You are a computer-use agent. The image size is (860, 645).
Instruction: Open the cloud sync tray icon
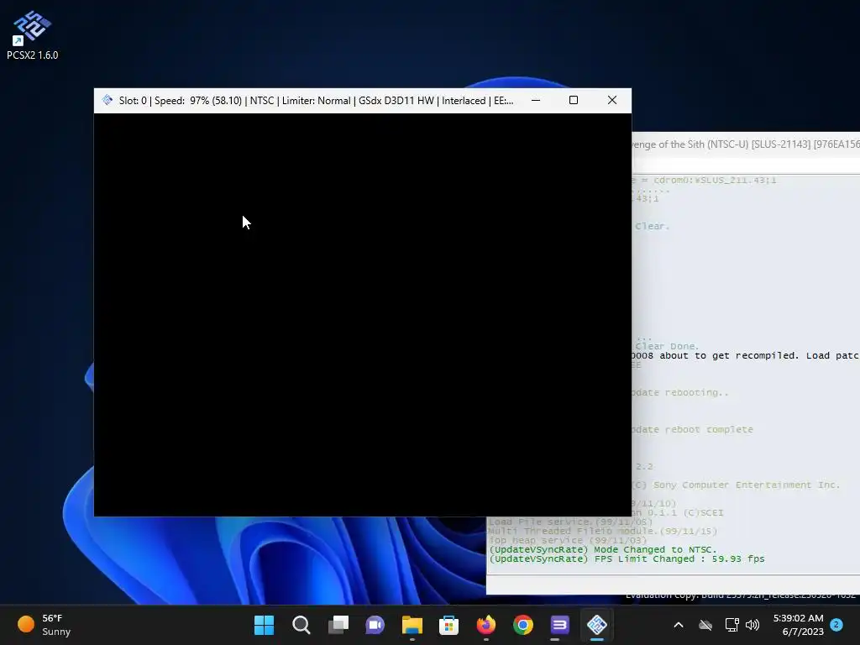[705, 625]
